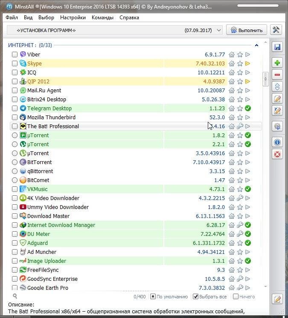This screenshot has height=318, width=288.
Task: Tick the Skype checkbox
Action: [x=15, y=64]
